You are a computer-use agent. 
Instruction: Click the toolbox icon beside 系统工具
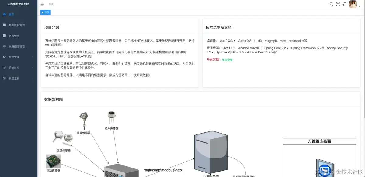[4, 78]
